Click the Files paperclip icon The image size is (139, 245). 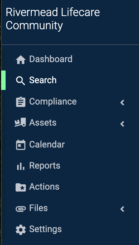[20, 209]
